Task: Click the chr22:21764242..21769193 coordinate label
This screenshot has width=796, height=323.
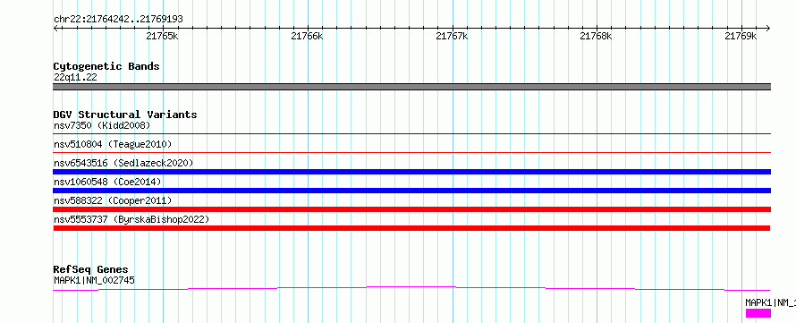Action: coord(118,19)
